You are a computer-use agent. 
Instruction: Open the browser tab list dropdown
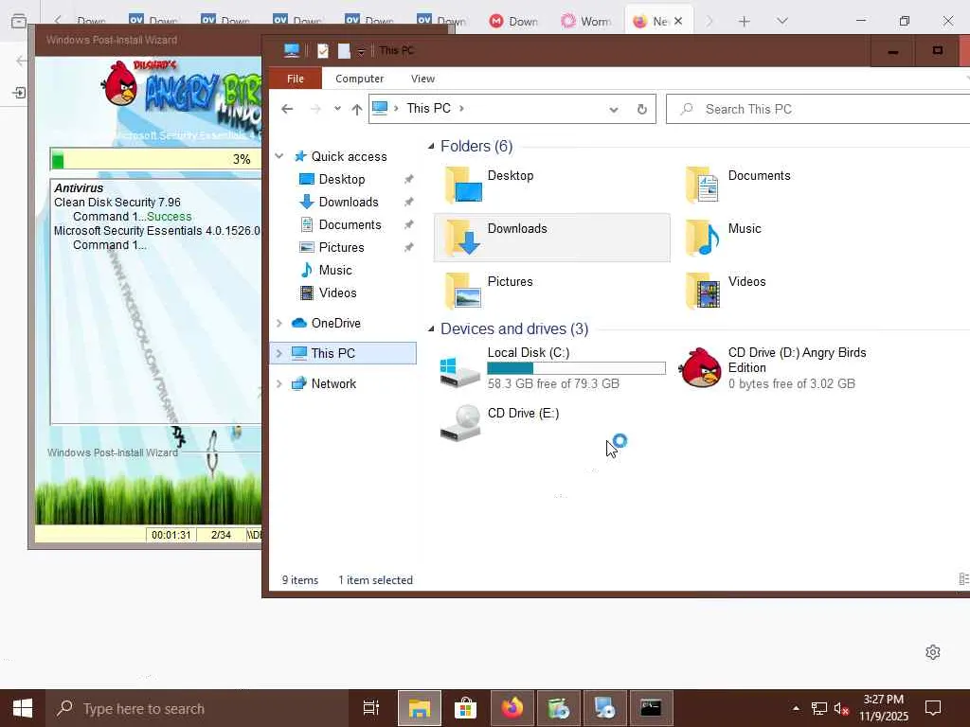pyautogui.click(x=782, y=21)
